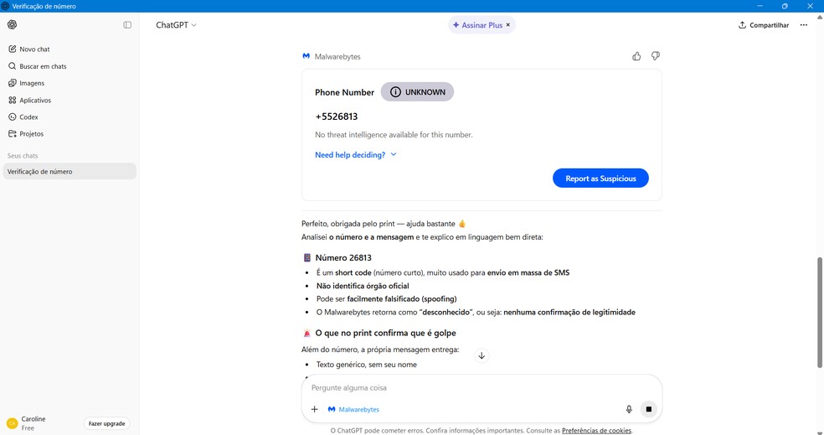This screenshot has height=435, width=824.
Task: Click the phone number +5526813
Action: tap(337, 117)
